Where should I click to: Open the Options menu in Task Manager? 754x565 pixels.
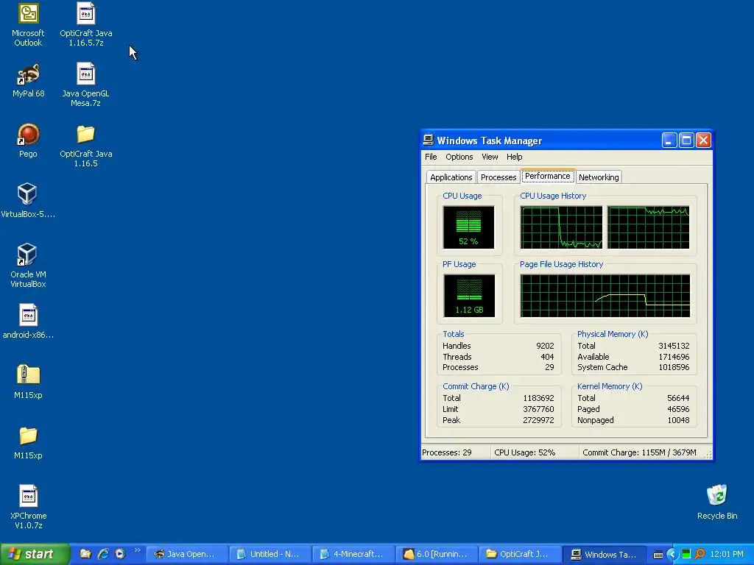point(459,157)
